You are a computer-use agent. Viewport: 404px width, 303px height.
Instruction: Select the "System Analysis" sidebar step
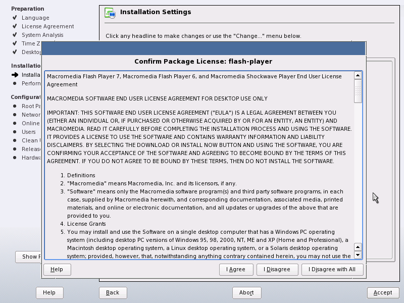(x=42, y=35)
